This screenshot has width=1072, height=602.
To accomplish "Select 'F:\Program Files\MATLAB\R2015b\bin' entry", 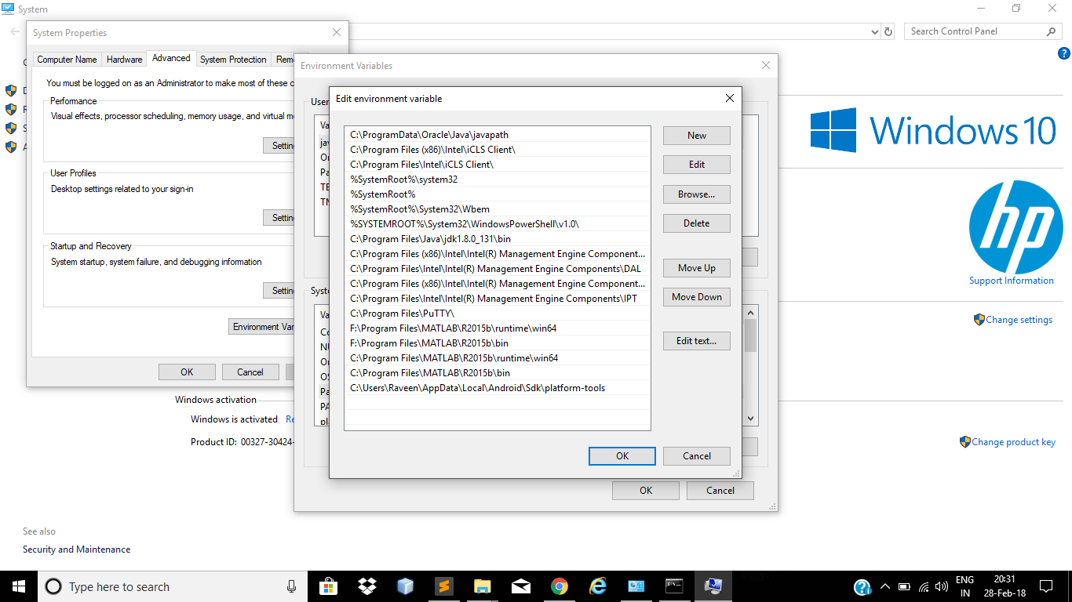I will pos(498,343).
